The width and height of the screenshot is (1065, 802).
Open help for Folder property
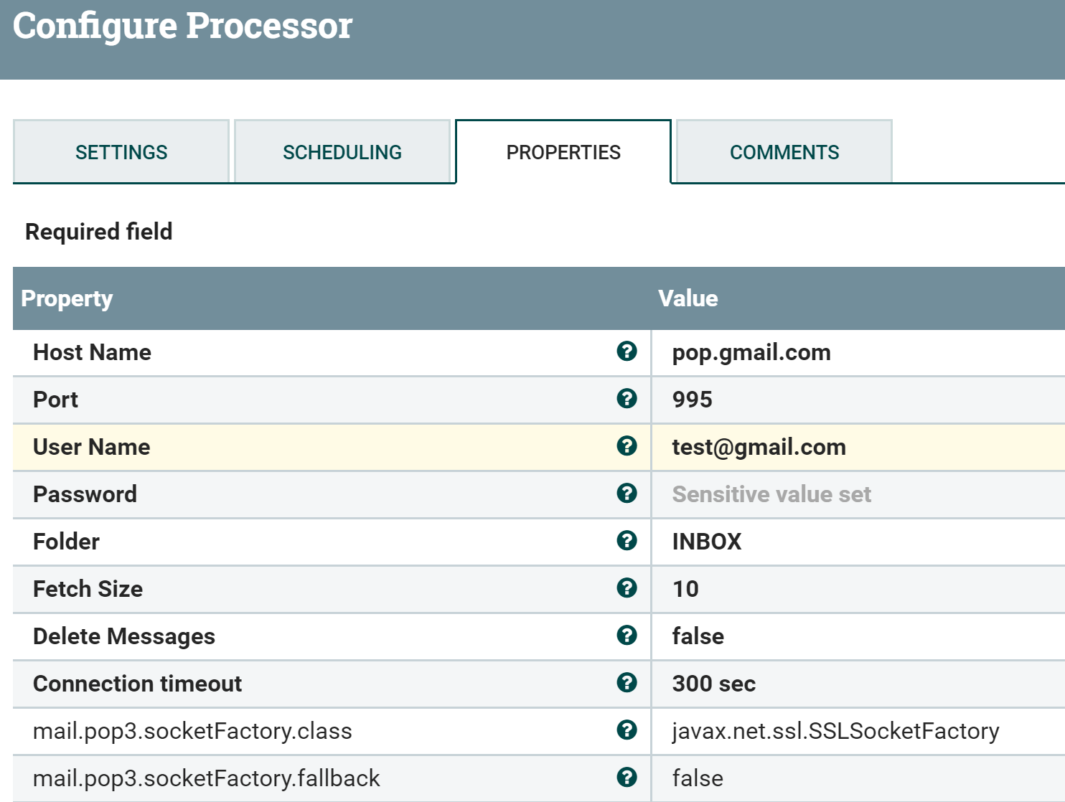point(628,541)
